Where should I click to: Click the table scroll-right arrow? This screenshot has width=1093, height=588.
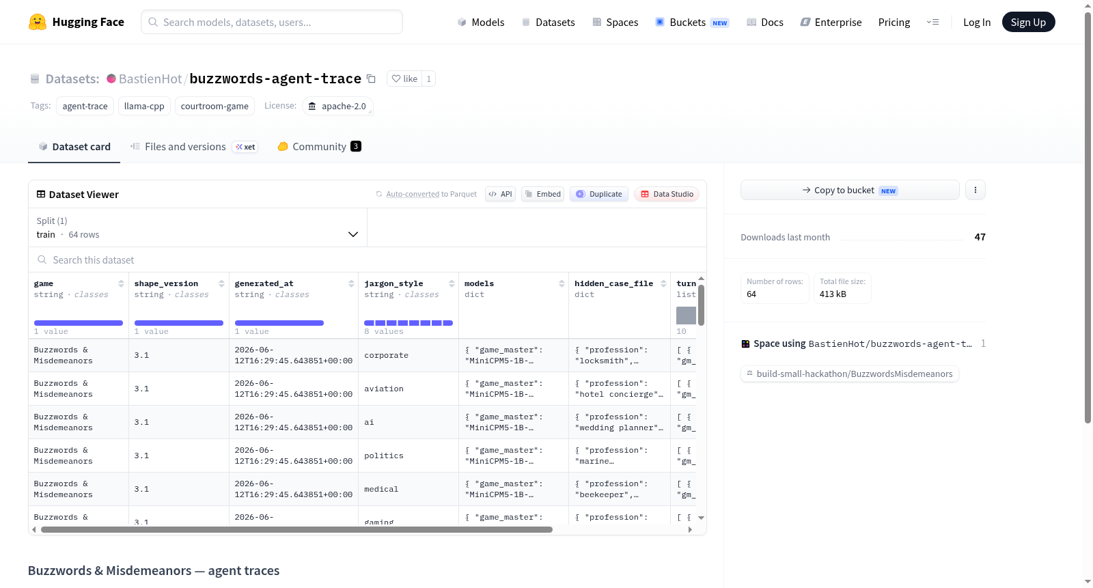[x=690, y=529]
